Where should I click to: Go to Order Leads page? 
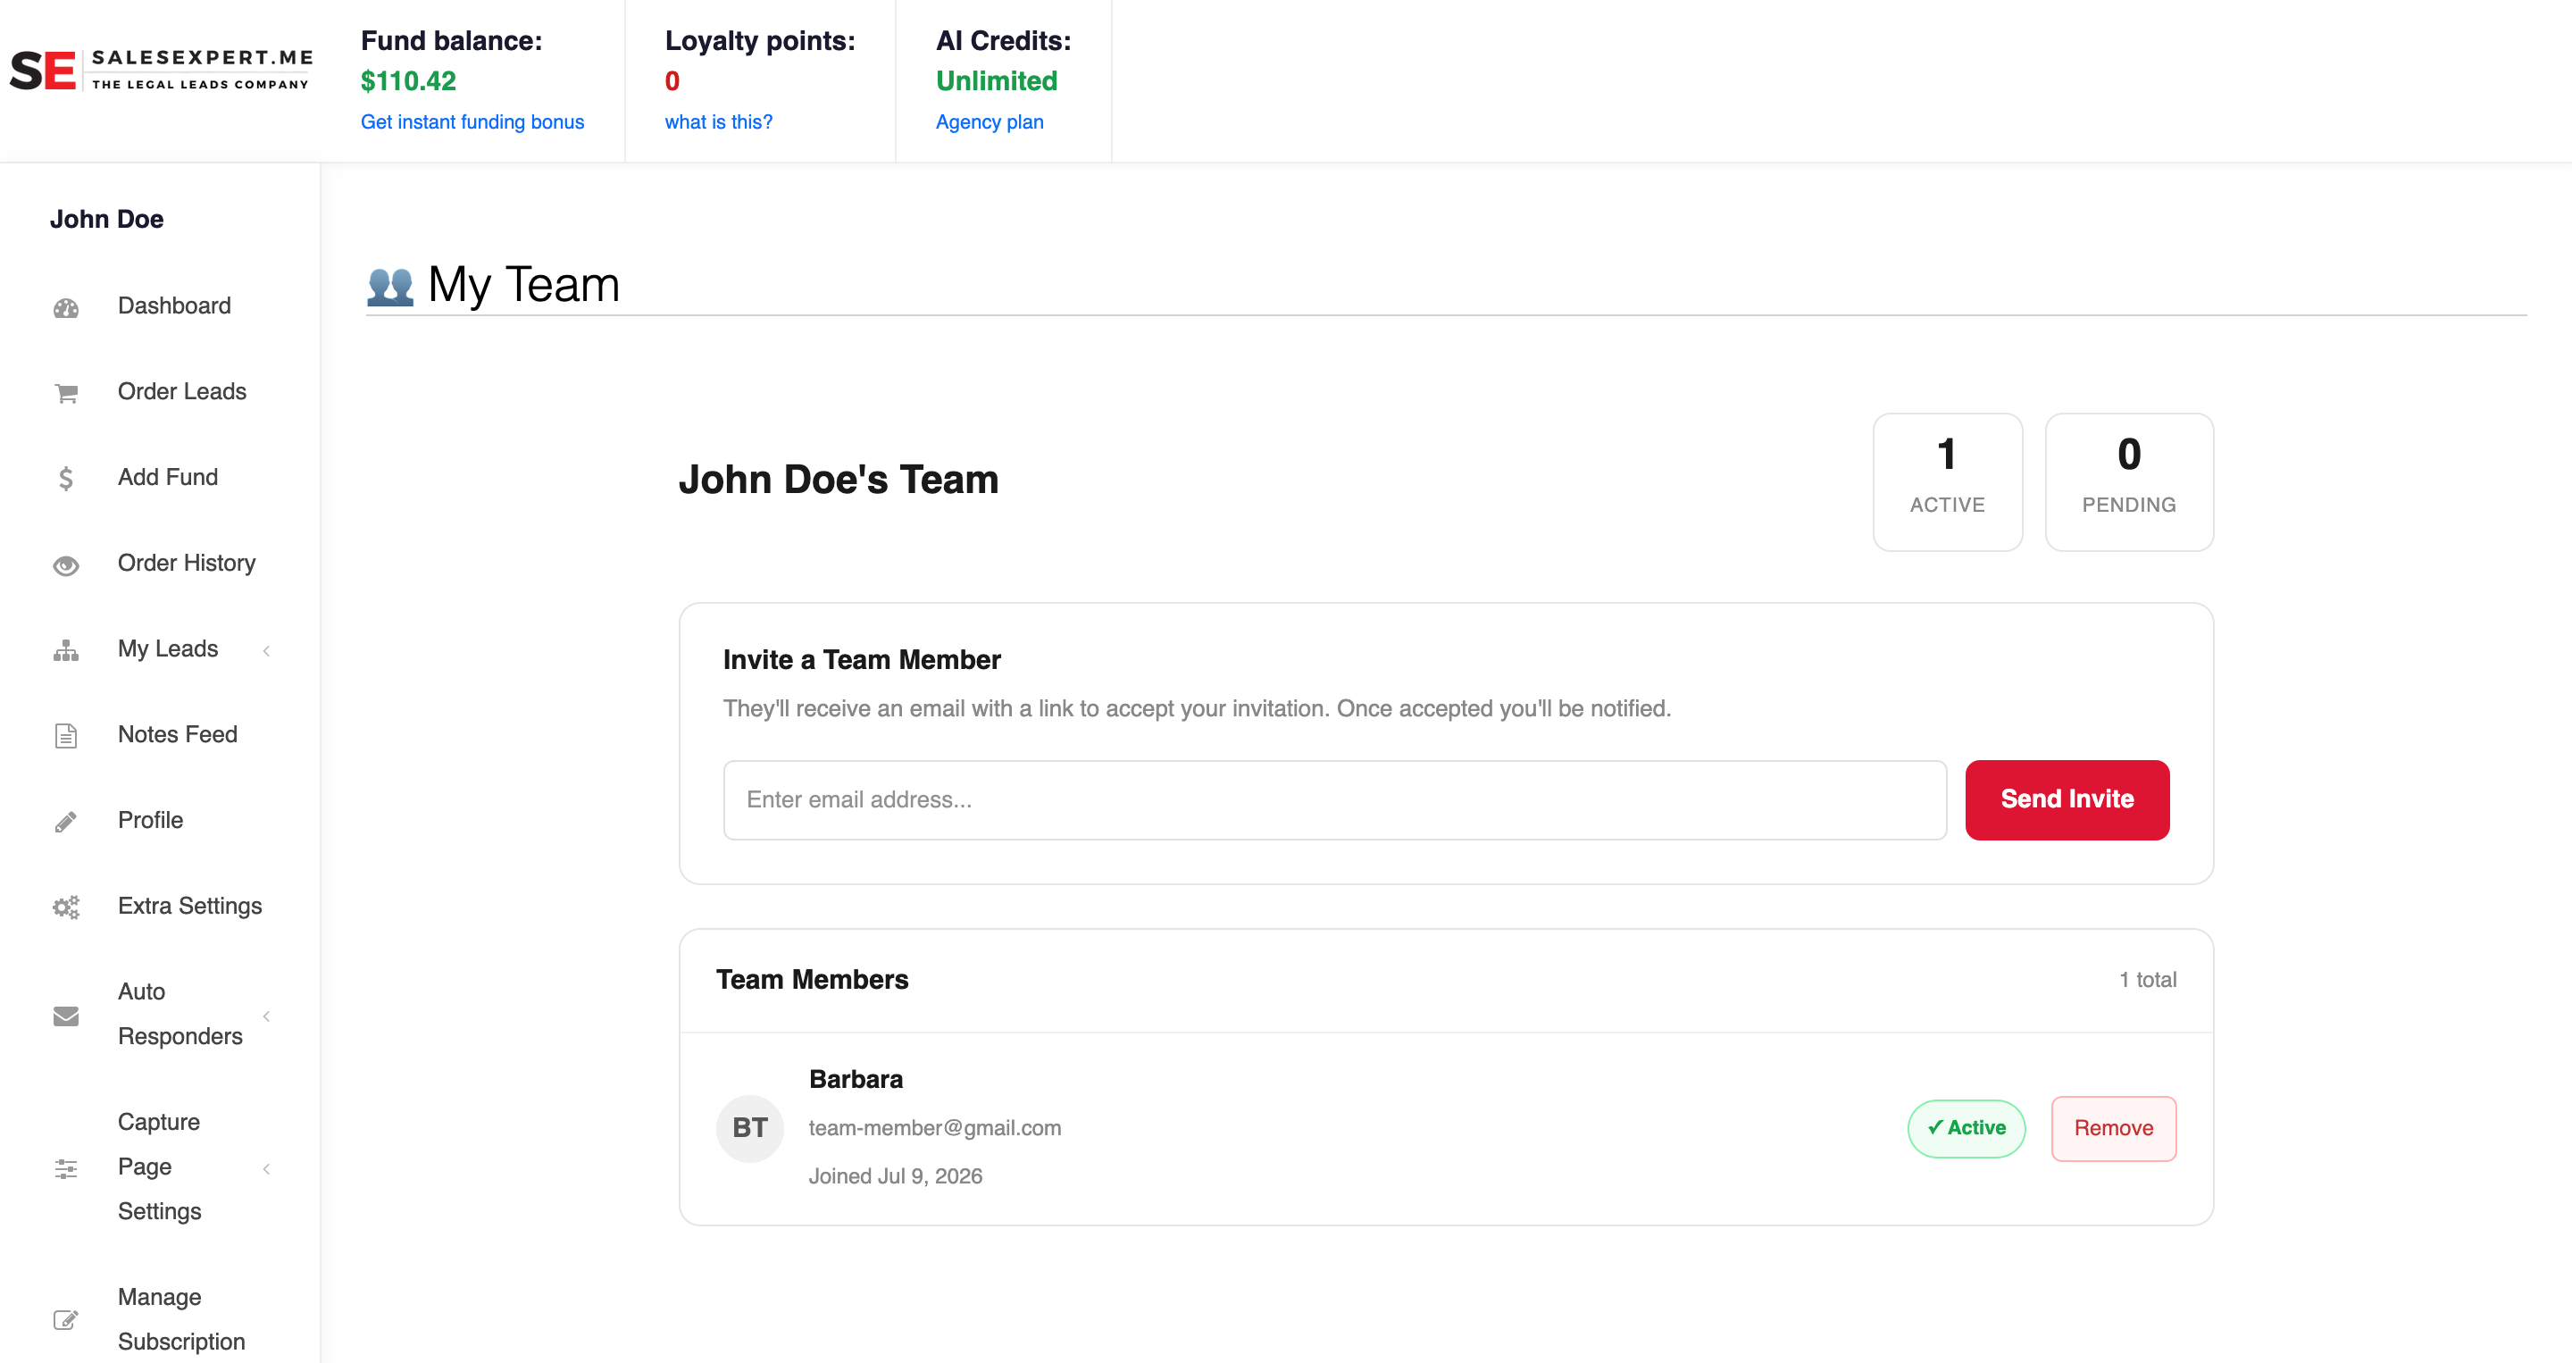tap(181, 391)
